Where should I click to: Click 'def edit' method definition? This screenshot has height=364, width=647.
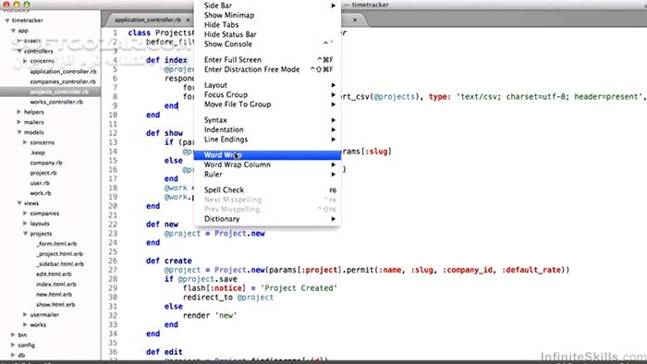coord(165,352)
